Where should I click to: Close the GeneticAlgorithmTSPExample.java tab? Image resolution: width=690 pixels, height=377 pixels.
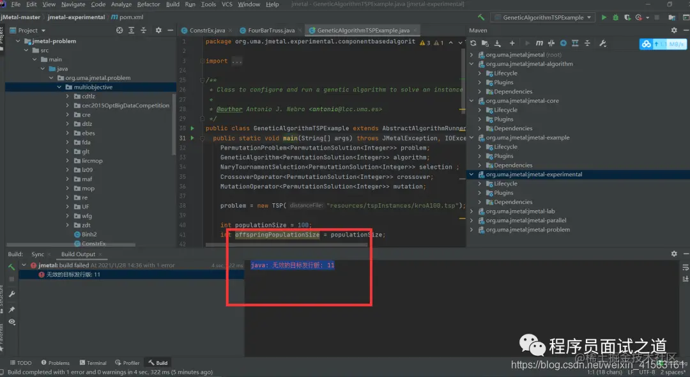[x=415, y=31]
